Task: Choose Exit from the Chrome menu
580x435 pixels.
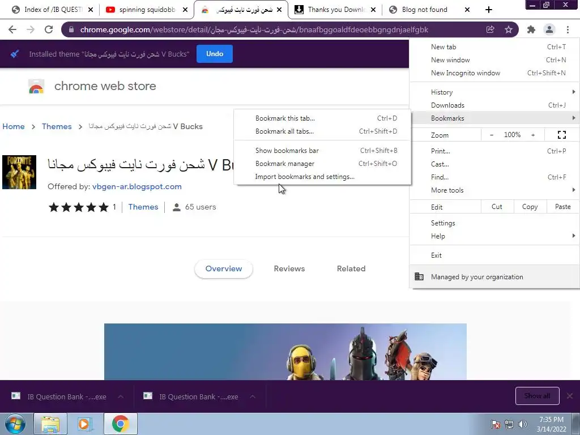Action: [x=494, y=255]
